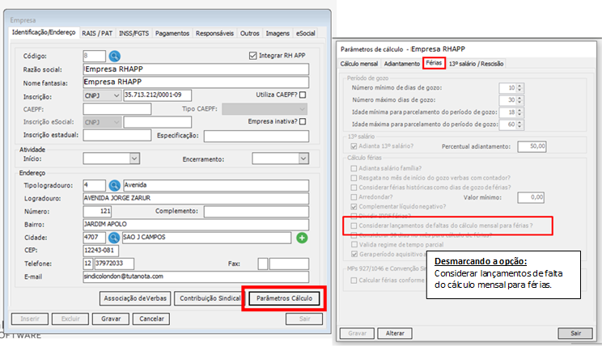
Task: Adjust the Número máximo dias de gozo spinner
Action: [519, 100]
